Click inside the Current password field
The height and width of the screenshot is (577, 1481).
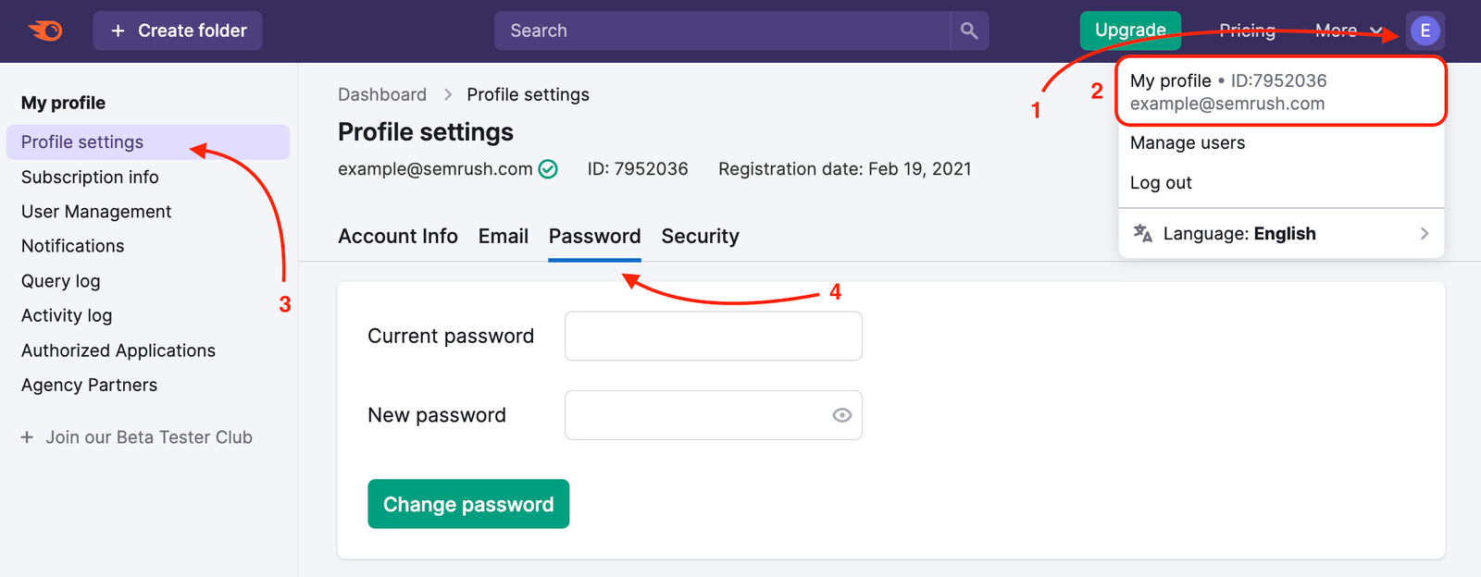coord(713,336)
